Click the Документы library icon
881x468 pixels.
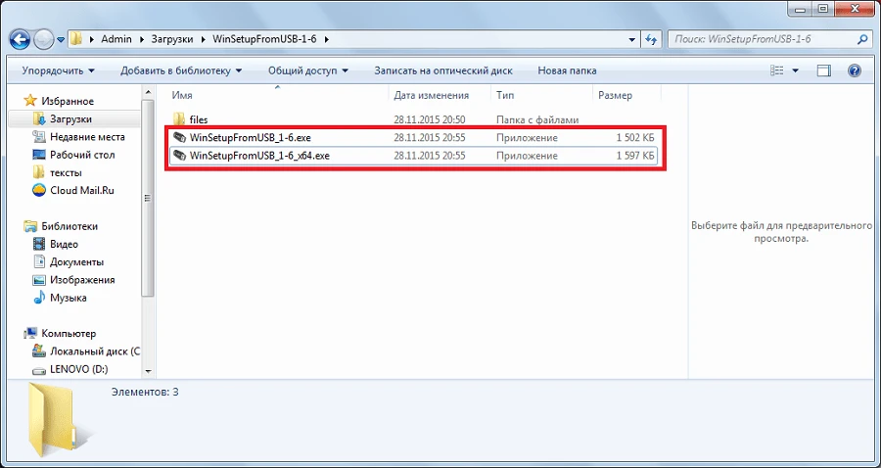tap(39, 261)
